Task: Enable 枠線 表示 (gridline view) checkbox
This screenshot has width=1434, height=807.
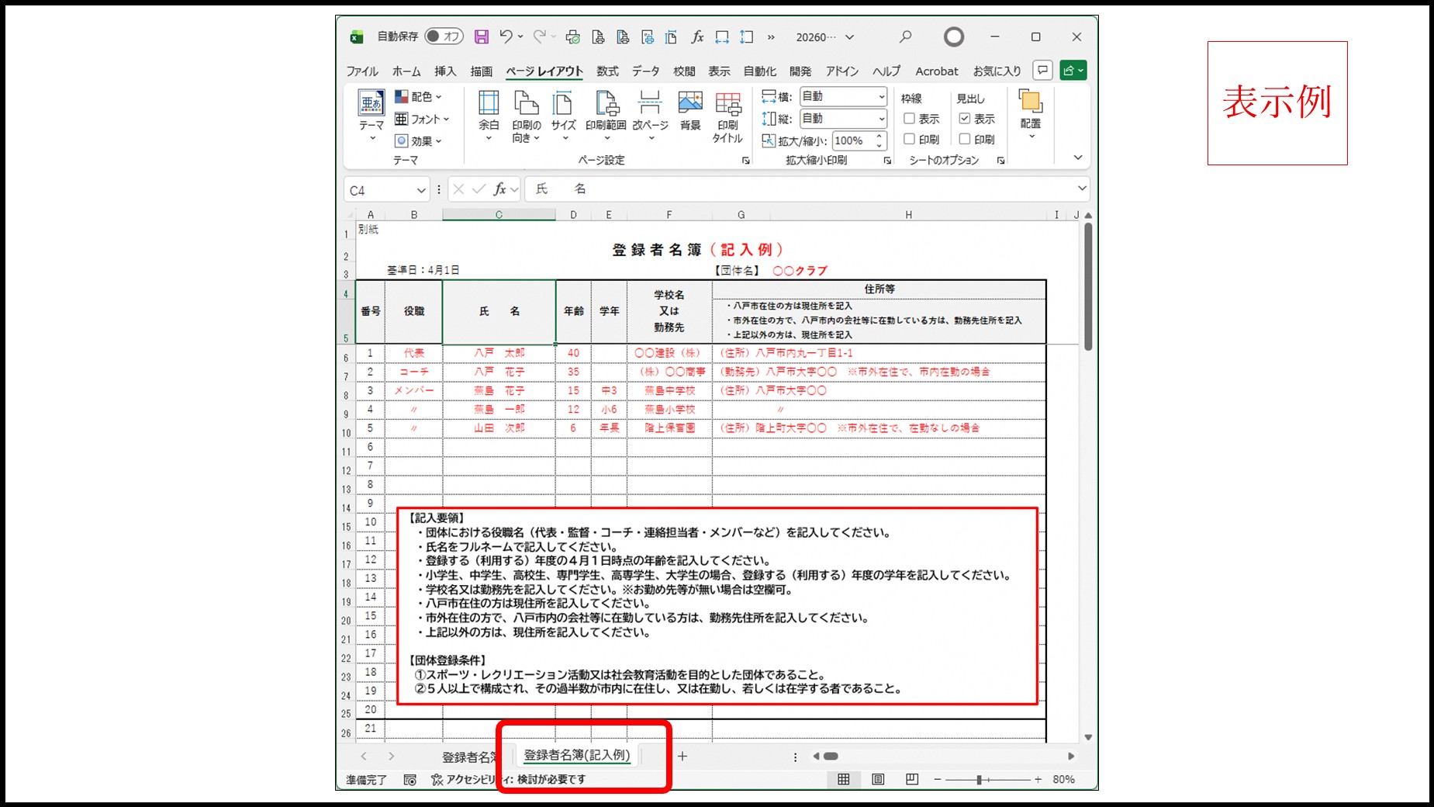Action: 909,118
